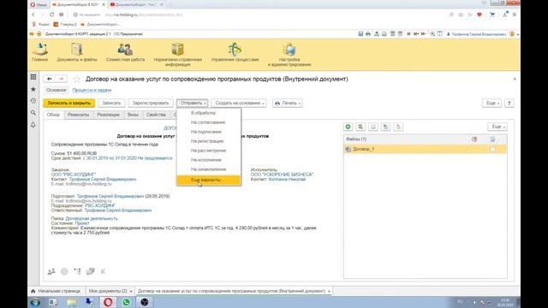Open Нормативно-справочная информация section
Screen dimensions: 548x308
pyautogui.click(x=177, y=55)
